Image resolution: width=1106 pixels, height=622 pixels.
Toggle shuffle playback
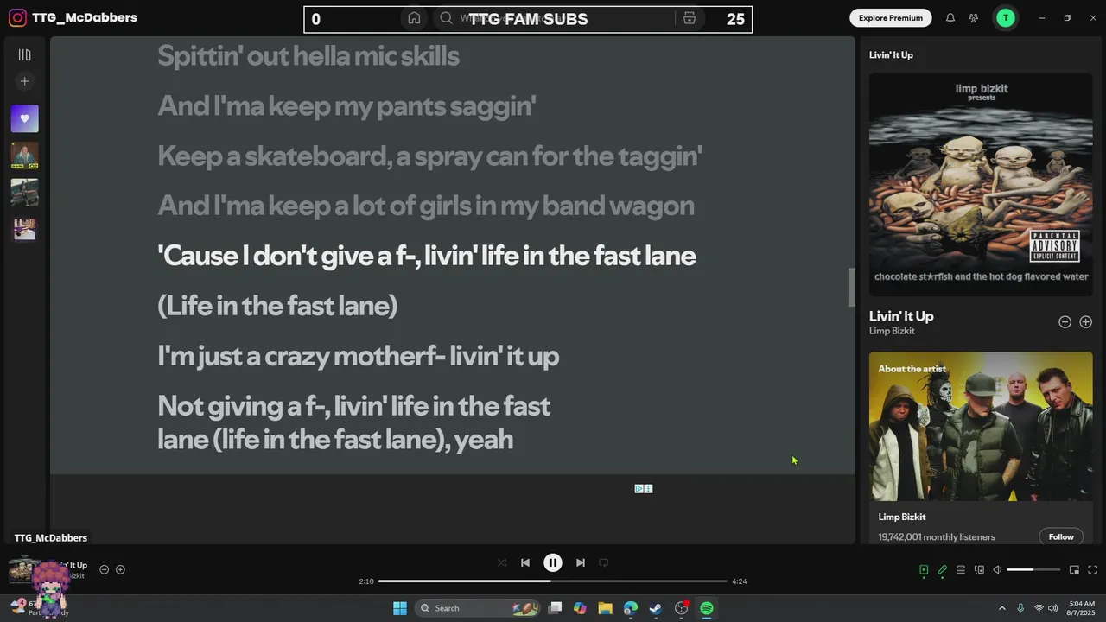tap(502, 562)
